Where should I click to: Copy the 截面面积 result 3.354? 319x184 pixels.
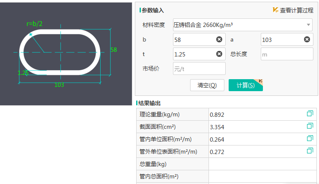click(x=310, y=126)
